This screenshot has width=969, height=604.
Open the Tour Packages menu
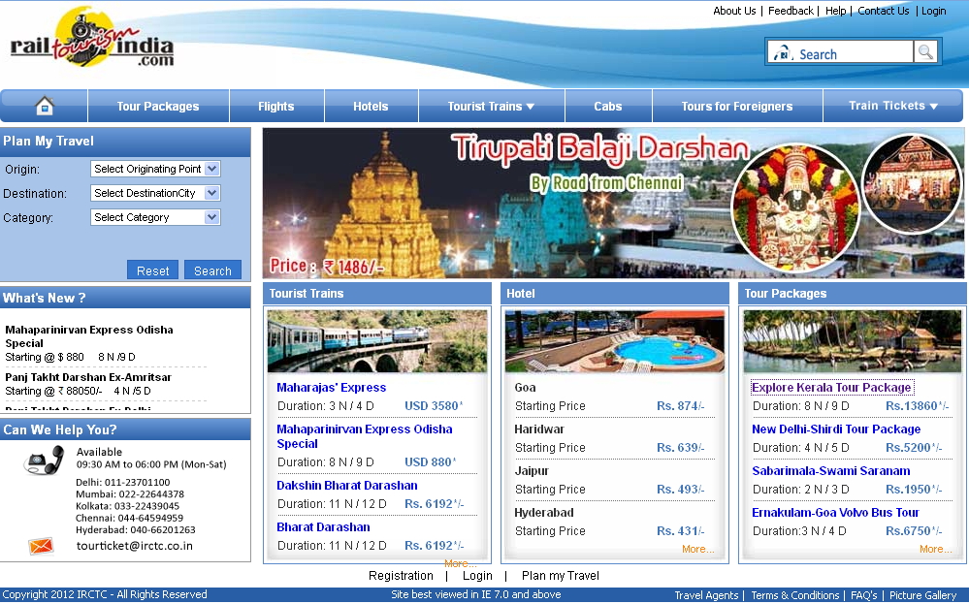[x=158, y=107]
